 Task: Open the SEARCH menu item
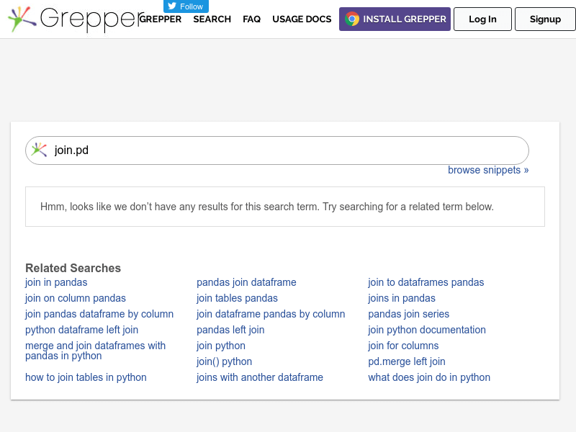[212, 19]
